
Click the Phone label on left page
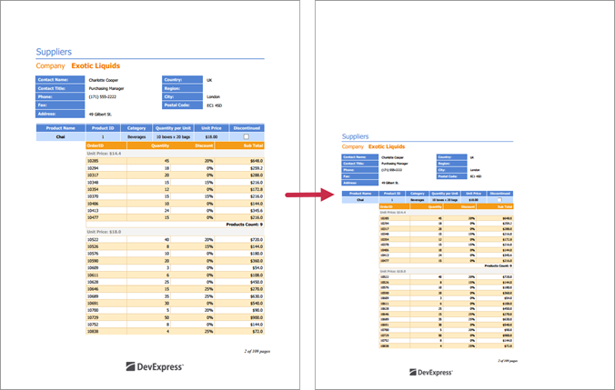(60, 96)
